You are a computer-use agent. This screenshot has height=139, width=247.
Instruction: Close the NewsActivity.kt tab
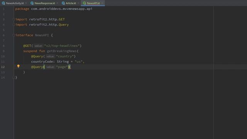point(26,3)
